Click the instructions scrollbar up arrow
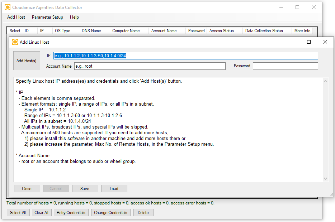Screen dimensions: 335x222 pyautogui.click(x=326, y=81)
